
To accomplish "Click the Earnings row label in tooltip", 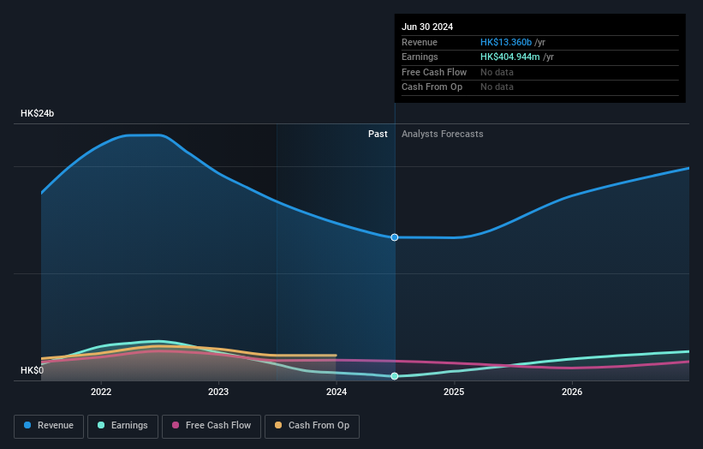I will tap(420, 57).
